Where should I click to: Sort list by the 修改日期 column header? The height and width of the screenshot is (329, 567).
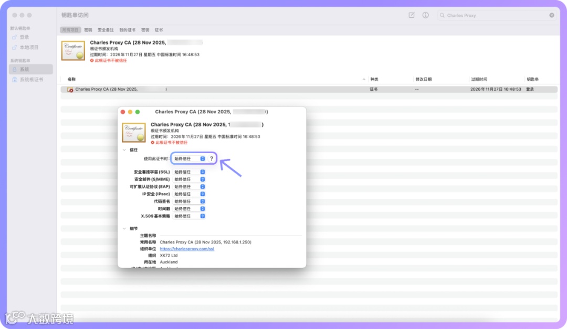pos(424,79)
